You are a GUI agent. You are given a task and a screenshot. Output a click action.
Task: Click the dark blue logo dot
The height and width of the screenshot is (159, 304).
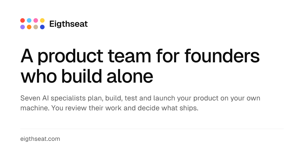[x=42, y=27]
